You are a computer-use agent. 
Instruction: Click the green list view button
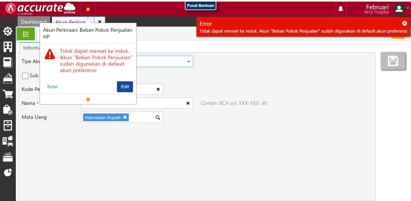tap(26, 34)
